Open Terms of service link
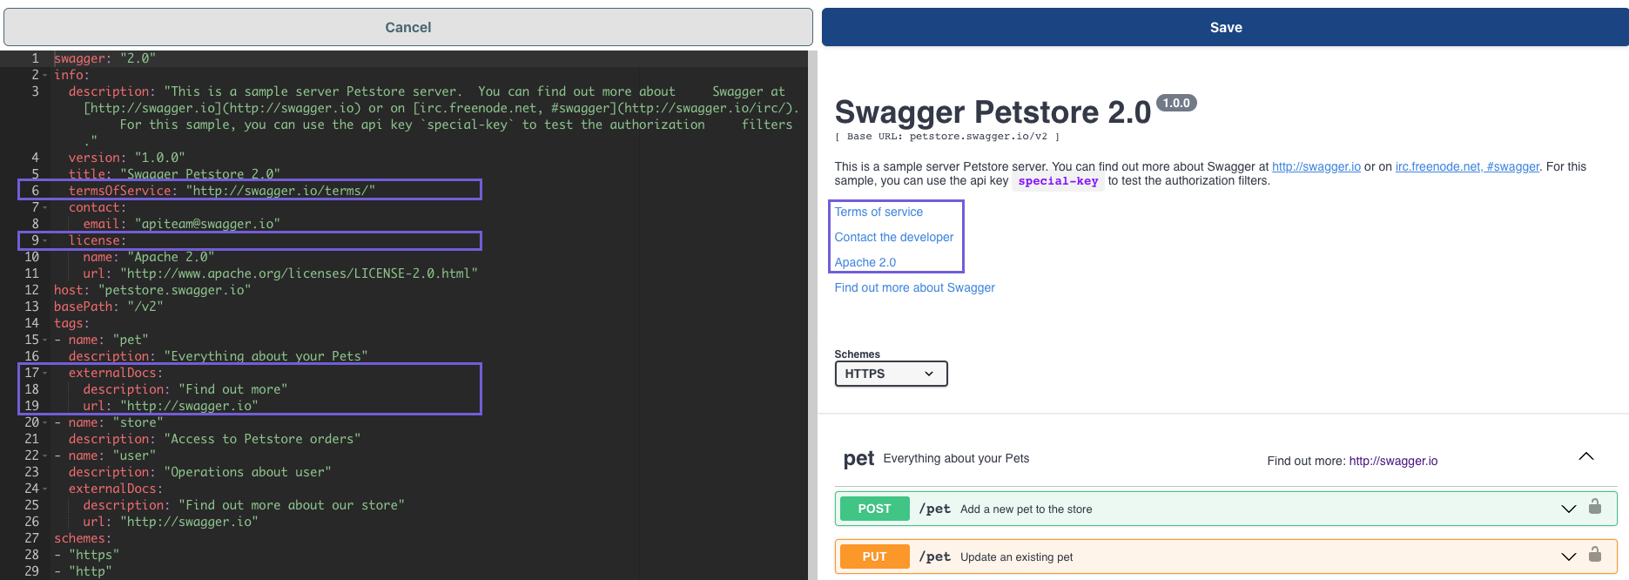The width and height of the screenshot is (1629, 580). [x=878, y=212]
